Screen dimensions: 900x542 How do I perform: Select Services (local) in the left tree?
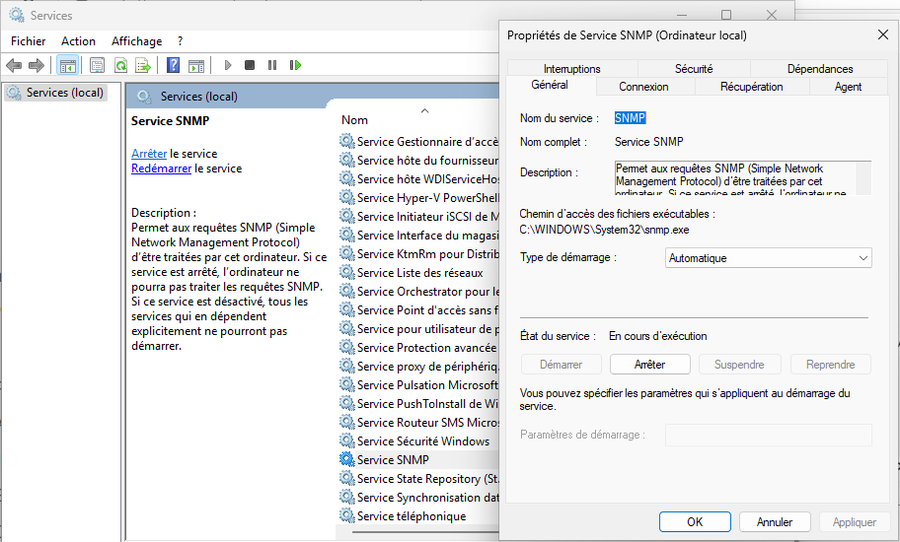(x=64, y=93)
